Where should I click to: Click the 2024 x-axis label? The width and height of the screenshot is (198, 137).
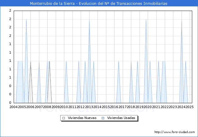click(x=181, y=107)
